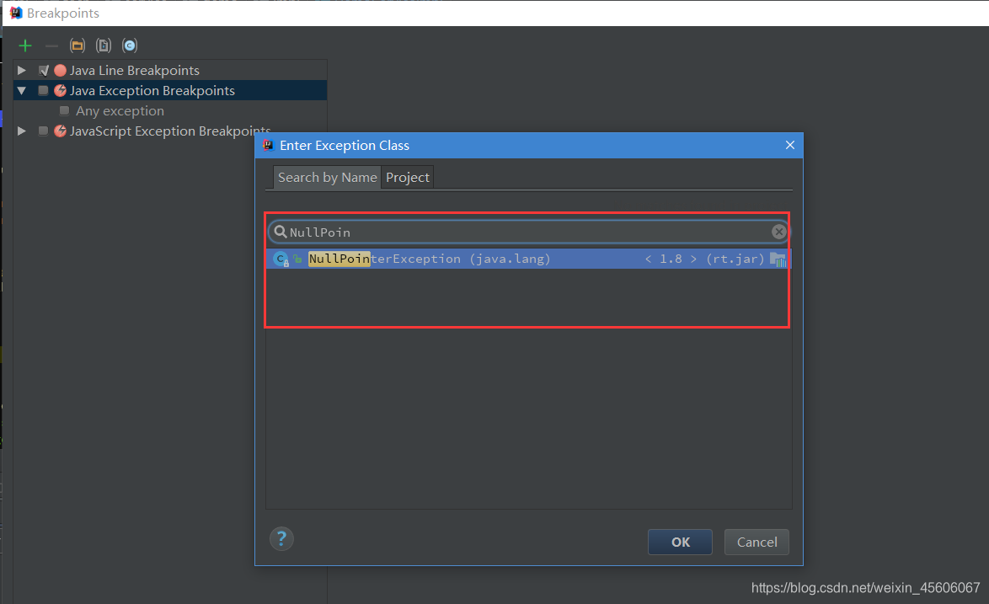
Task: Collapse Java Exception Breakpoints node
Action: coord(21,91)
